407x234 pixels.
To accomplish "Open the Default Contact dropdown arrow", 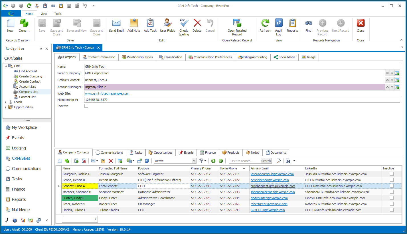I will [392, 80].
